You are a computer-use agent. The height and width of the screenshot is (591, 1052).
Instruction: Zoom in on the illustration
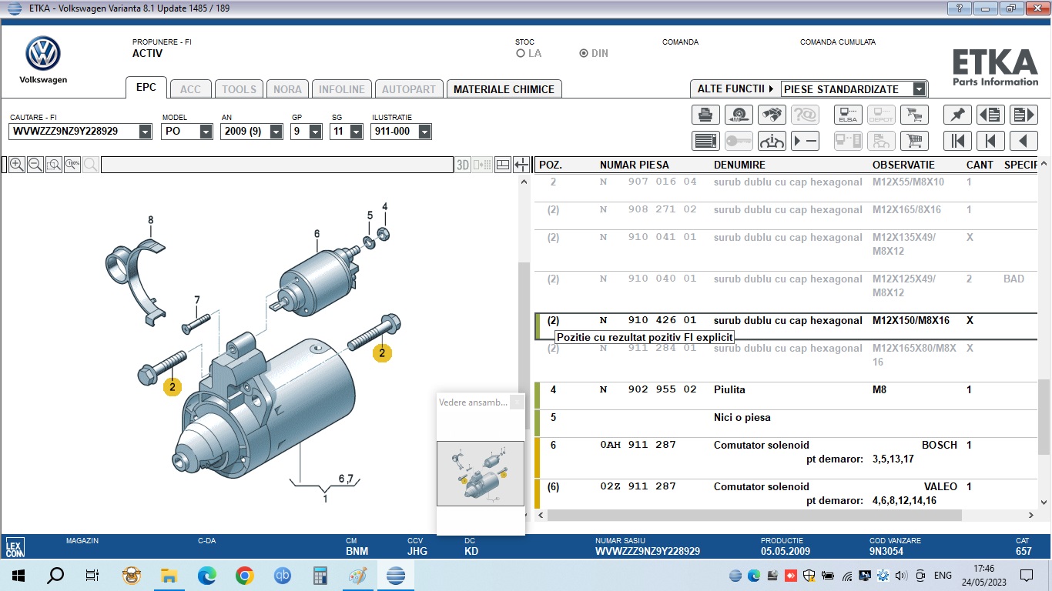click(16, 165)
